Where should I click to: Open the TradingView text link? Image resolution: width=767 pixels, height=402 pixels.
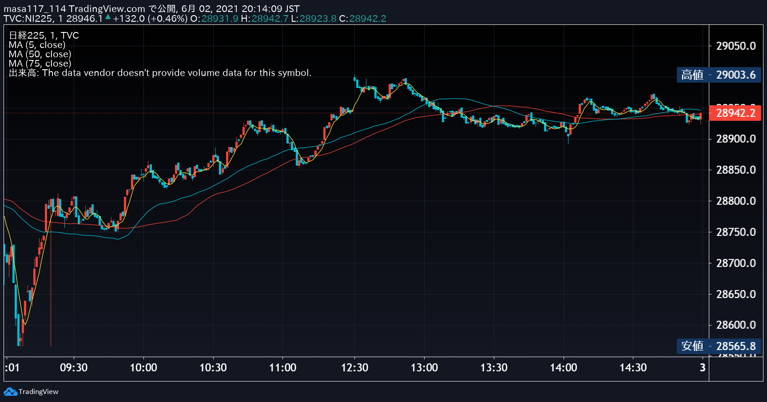click(39, 392)
